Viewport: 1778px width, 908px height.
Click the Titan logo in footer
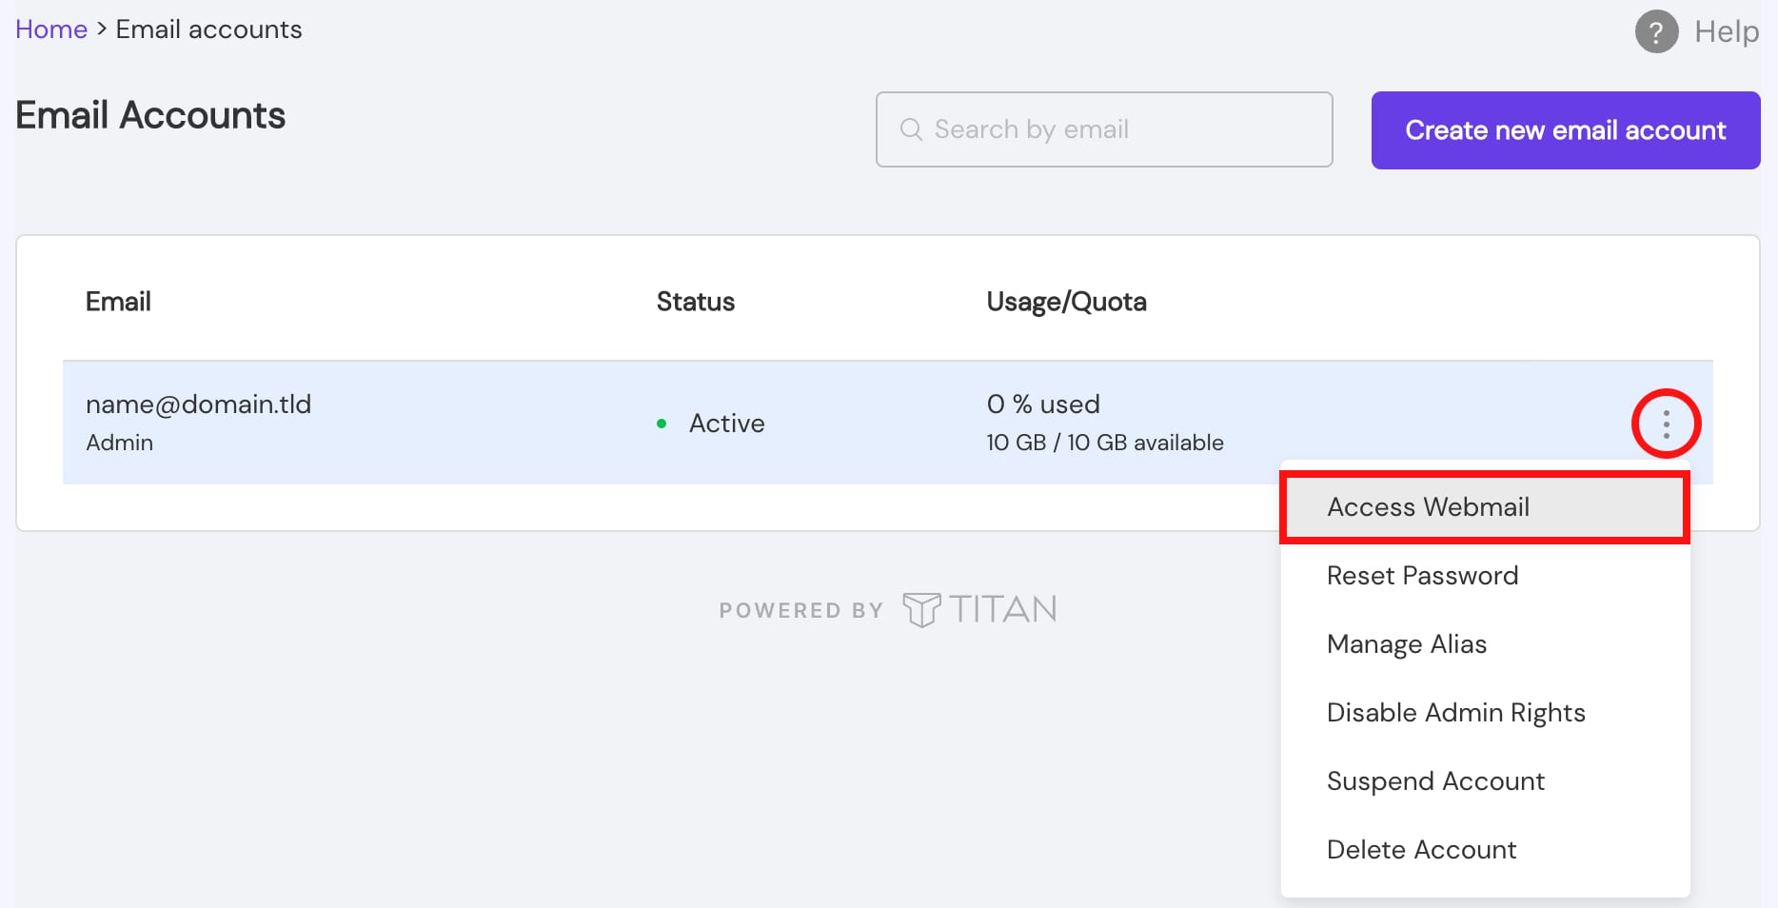tap(978, 609)
